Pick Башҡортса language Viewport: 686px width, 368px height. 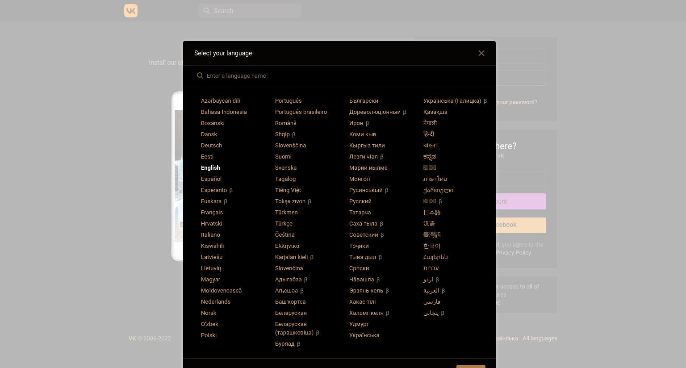click(x=290, y=302)
